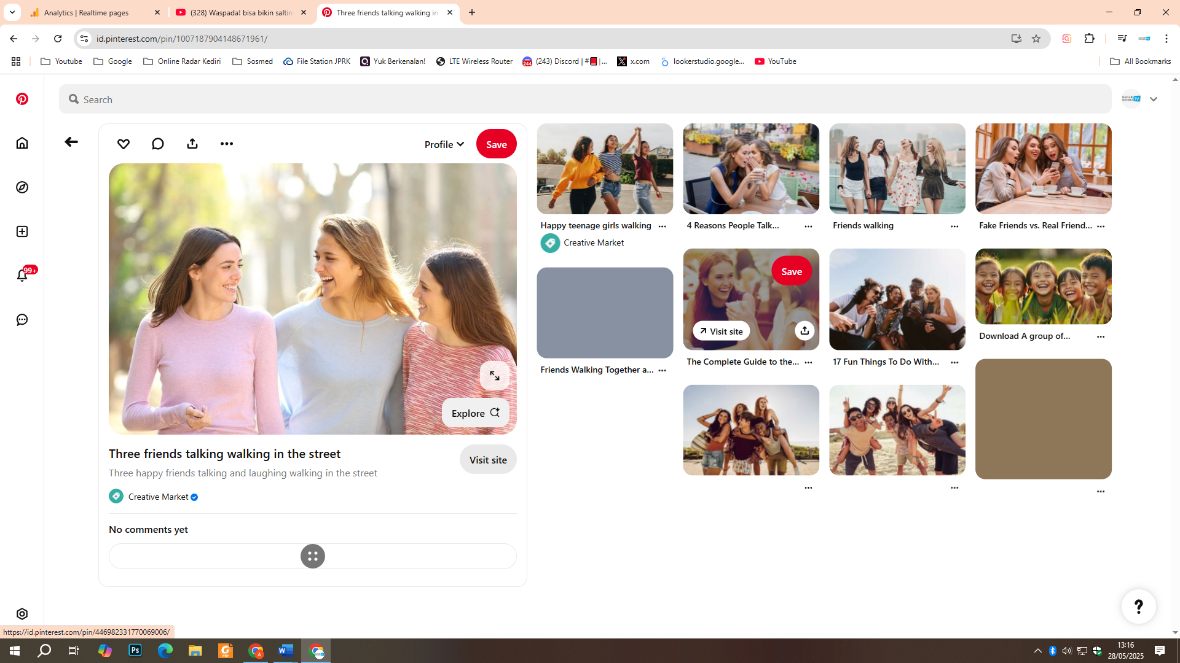Save the main pin to Profile
The image size is (1180, 663).
coord(497,144)
